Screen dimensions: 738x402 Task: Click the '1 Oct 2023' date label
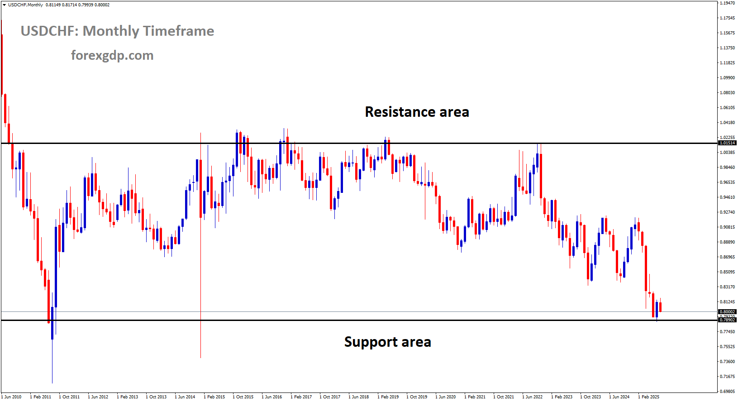pos(590,397)
